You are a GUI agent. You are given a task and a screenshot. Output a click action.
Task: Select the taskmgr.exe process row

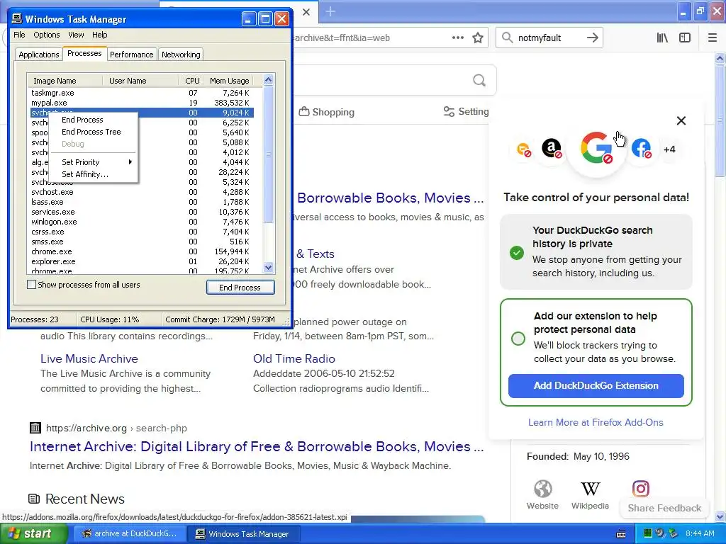pos(140,93)
